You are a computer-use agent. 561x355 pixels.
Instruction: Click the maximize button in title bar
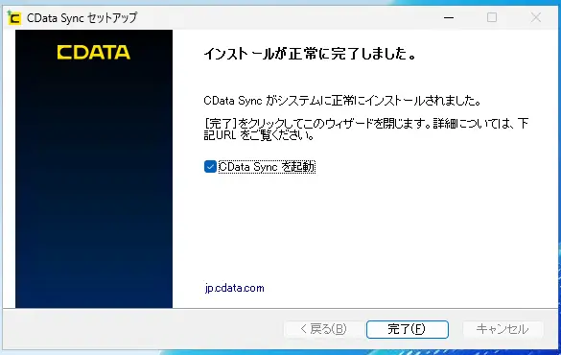click(x=492, y=17)
